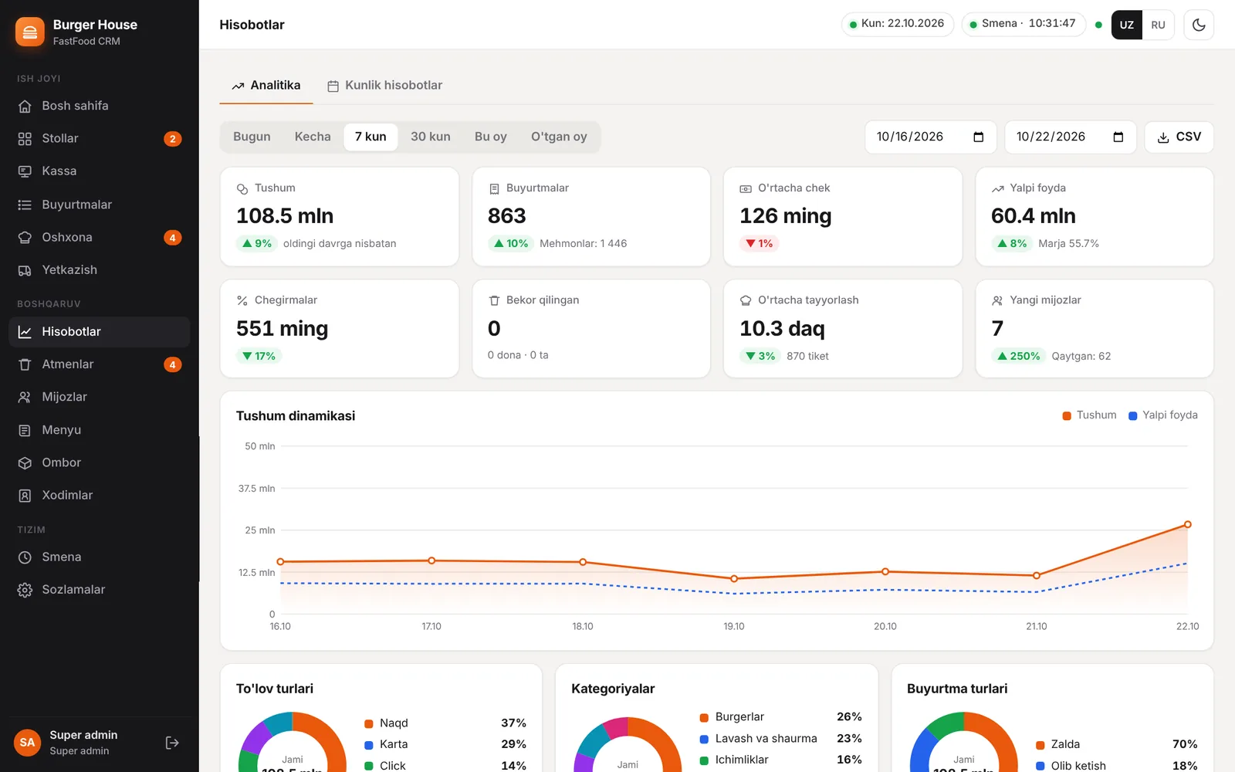Open Sozlamalar gear icon
Viewport: 1235px width, 772px height.
pos(25,590)
